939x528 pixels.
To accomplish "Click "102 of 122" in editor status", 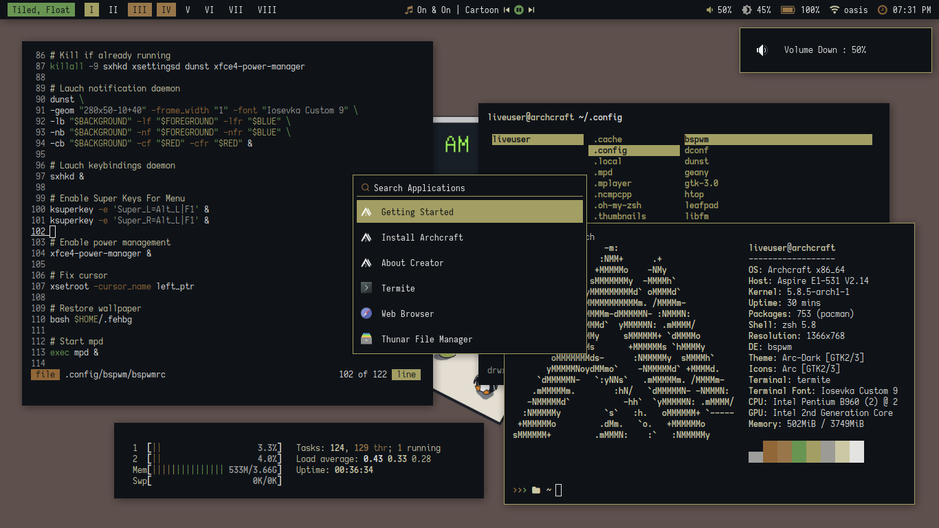I will 363,375.
